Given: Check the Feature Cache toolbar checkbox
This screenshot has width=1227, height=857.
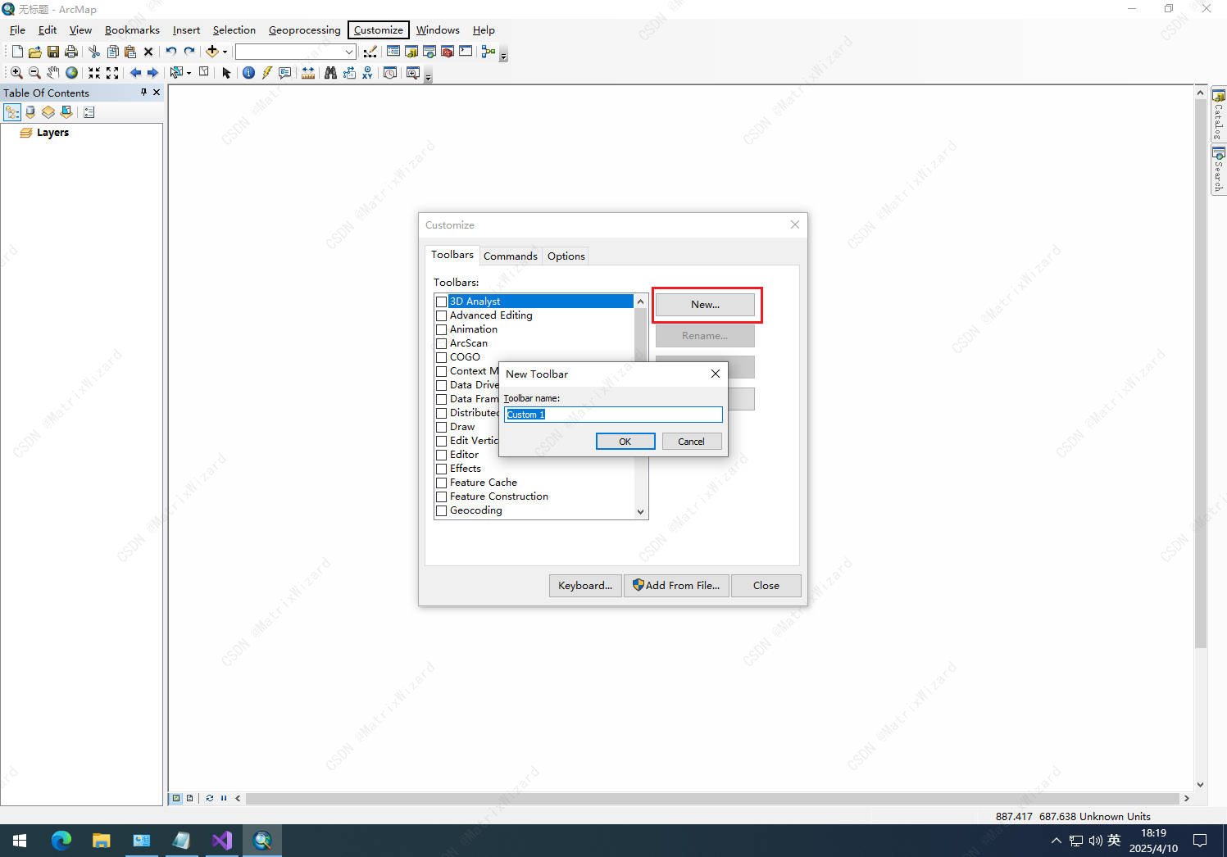Looking at the screenshot, I should point(441,483).
